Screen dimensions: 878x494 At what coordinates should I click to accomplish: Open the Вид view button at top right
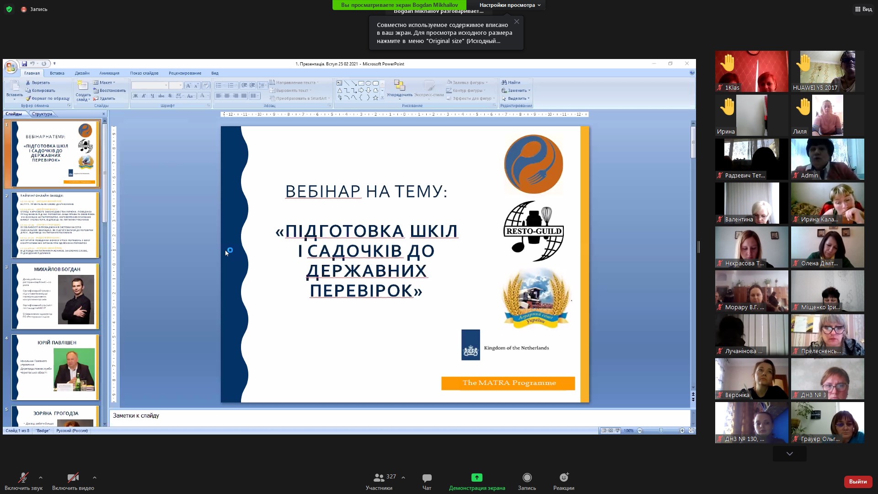863,9
